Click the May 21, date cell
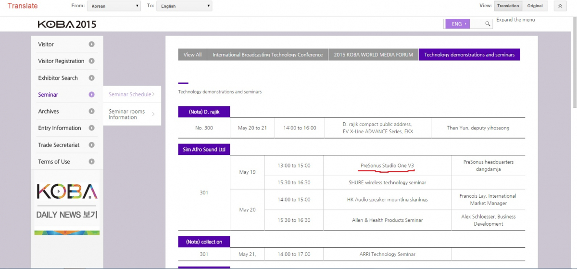 [247, 254]
